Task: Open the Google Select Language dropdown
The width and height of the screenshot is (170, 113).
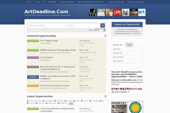Action: pyautogui.click(x=120, y=92)
